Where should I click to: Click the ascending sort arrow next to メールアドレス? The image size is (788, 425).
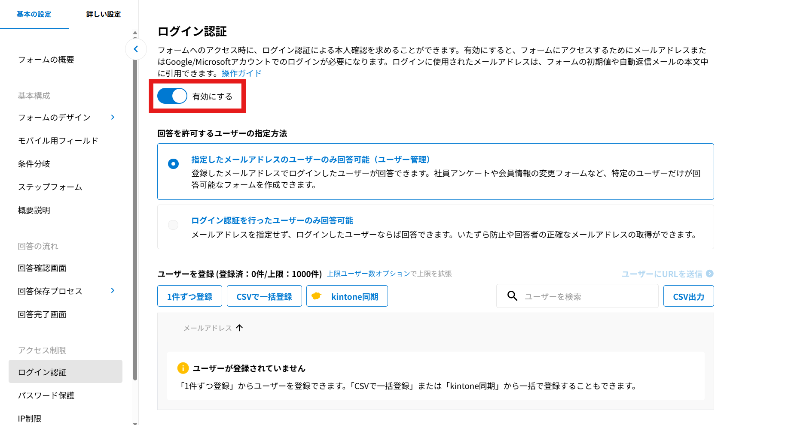pyautogui.click(x=240, y=328)
